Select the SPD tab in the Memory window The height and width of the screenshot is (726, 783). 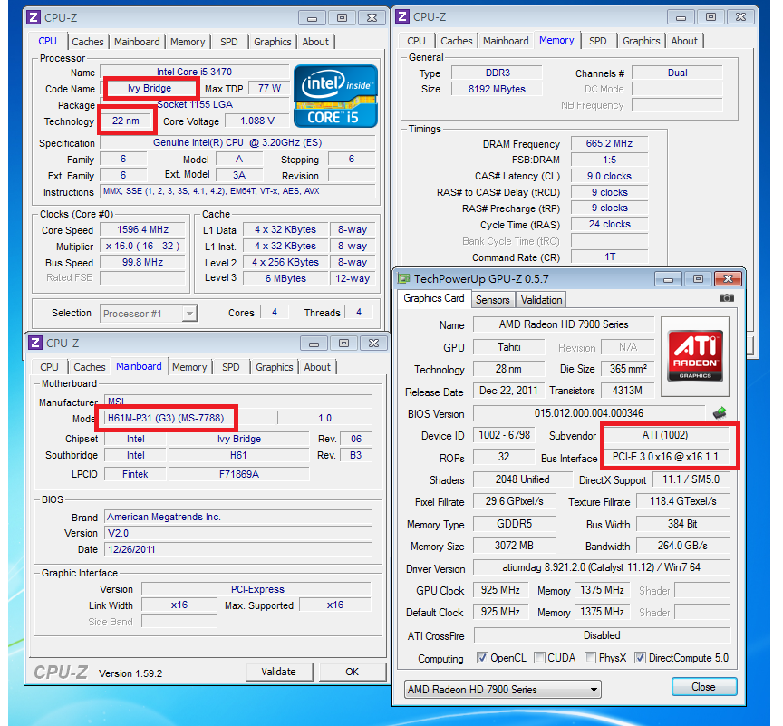(598, 41)
